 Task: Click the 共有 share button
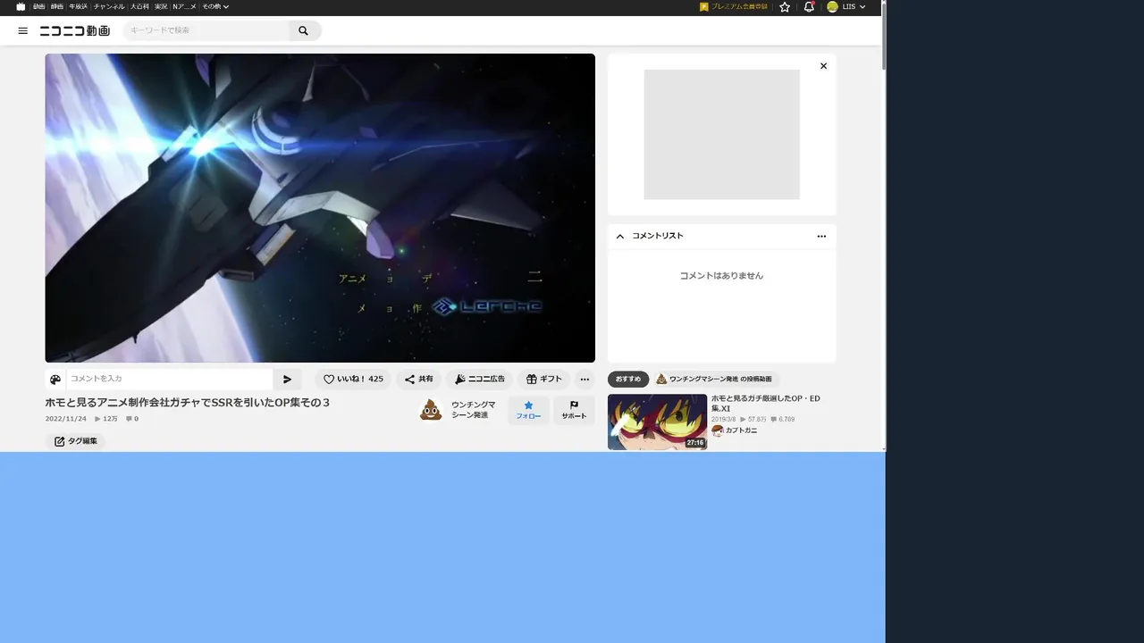pos(419,380)
